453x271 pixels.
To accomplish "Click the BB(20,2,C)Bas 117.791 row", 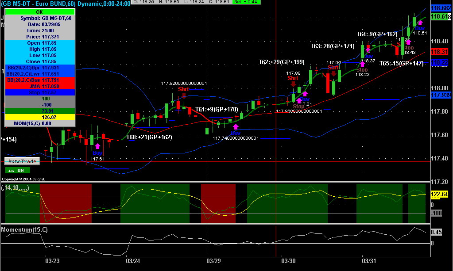I will pos(40,80).
